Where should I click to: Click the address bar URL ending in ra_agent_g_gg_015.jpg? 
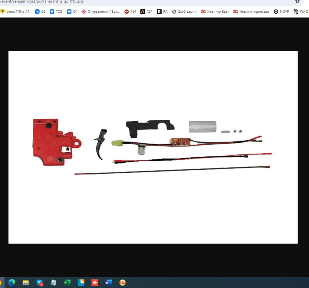41,2
